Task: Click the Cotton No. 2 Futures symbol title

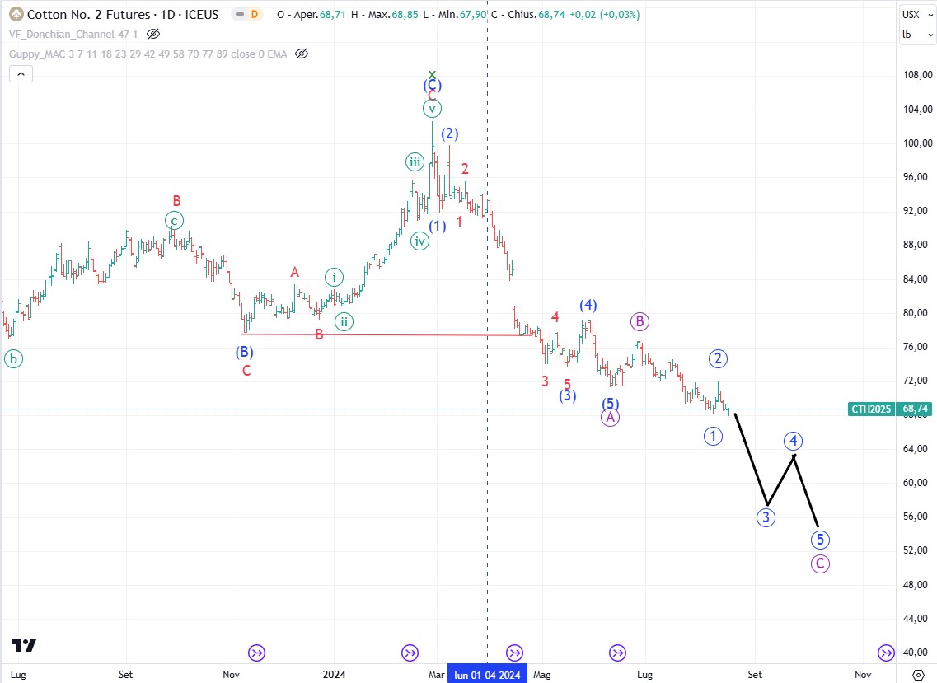Action: pyautogui.click(x=123, y=14)
